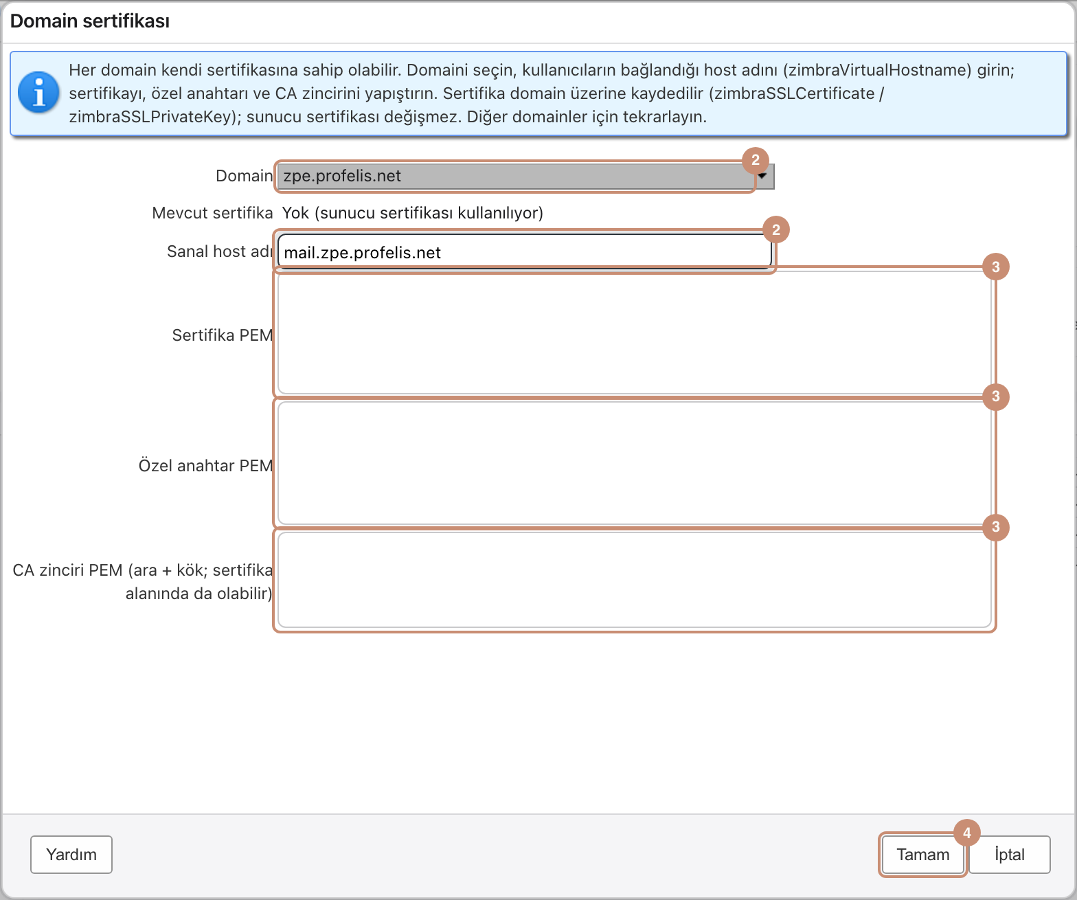
Task: Click the 'Sanal host adı' label
Action: [220, 251]
